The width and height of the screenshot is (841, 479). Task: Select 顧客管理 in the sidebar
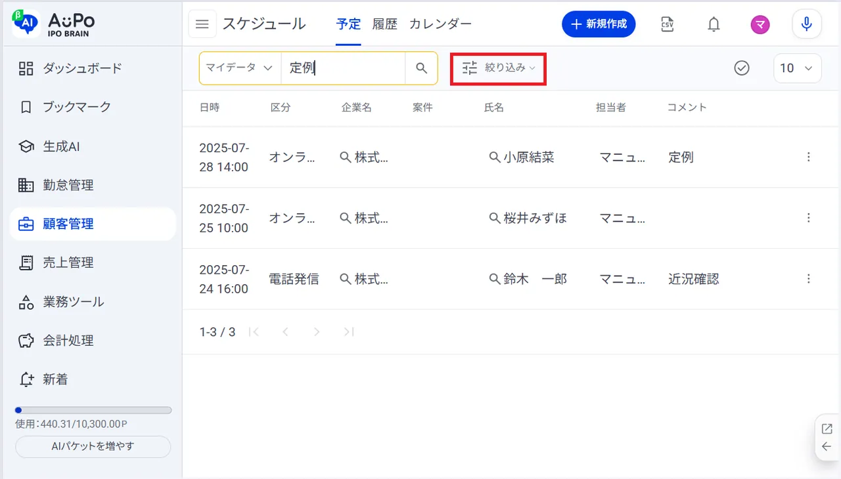(x=93, y=224)
